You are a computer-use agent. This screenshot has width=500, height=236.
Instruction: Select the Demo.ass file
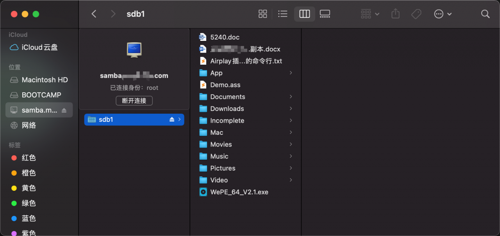click(x=246, y=85)
